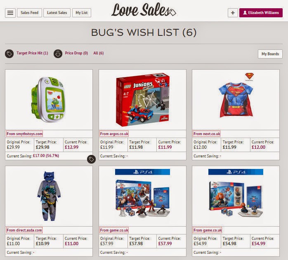The image size is (288, 260).
Task: Open the Superman t-shirt product image
Action: click(x=236, y=95)
